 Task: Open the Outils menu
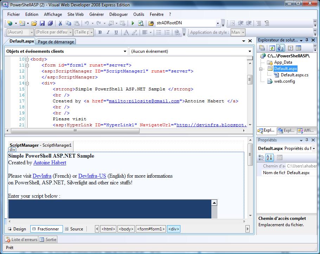(x=139, y=14)
